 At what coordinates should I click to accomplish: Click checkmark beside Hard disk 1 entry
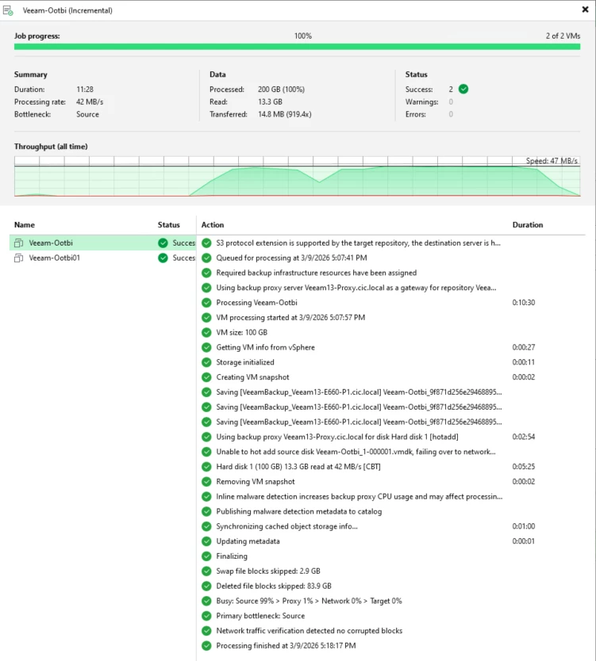point(206,467)
